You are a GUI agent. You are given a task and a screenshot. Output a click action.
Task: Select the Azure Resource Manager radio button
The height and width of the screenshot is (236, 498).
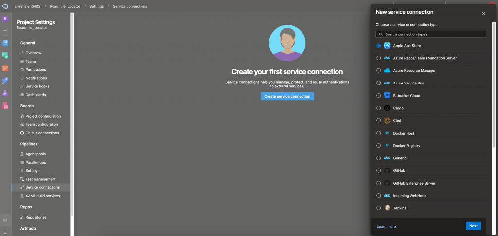[x=378, y=70]
